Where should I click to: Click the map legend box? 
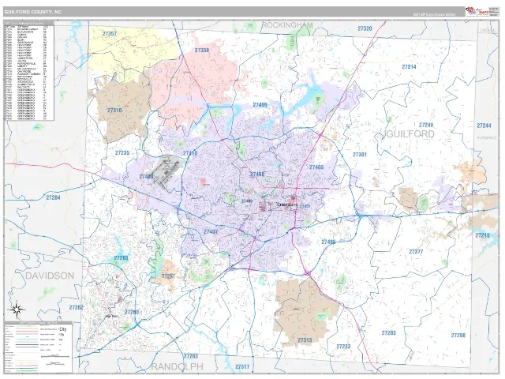pyautogui.click(x=39, y=347)
